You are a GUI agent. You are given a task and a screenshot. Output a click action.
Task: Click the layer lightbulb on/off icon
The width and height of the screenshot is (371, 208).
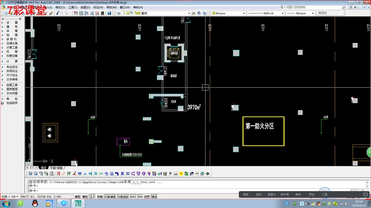click(x=124, y=13)
